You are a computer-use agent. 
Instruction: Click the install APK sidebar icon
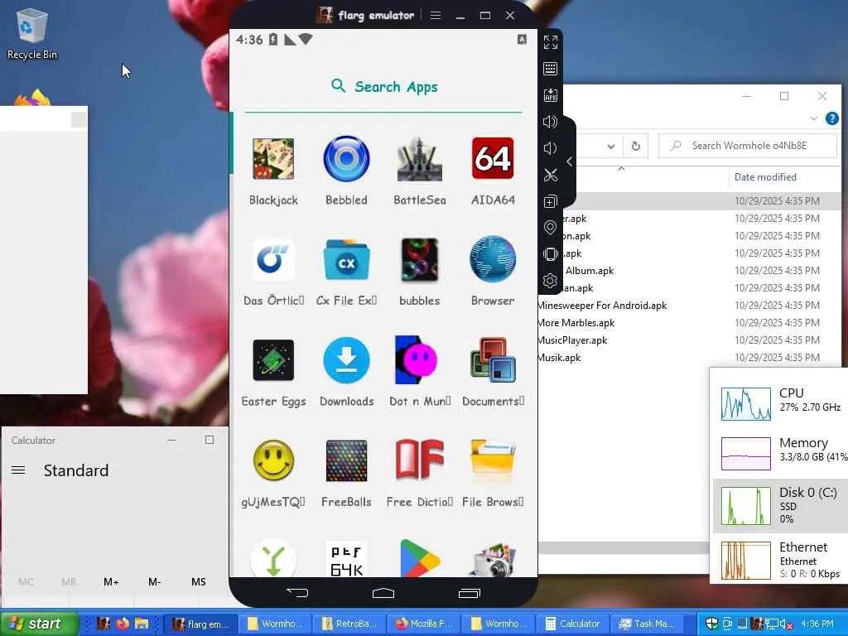551,95
